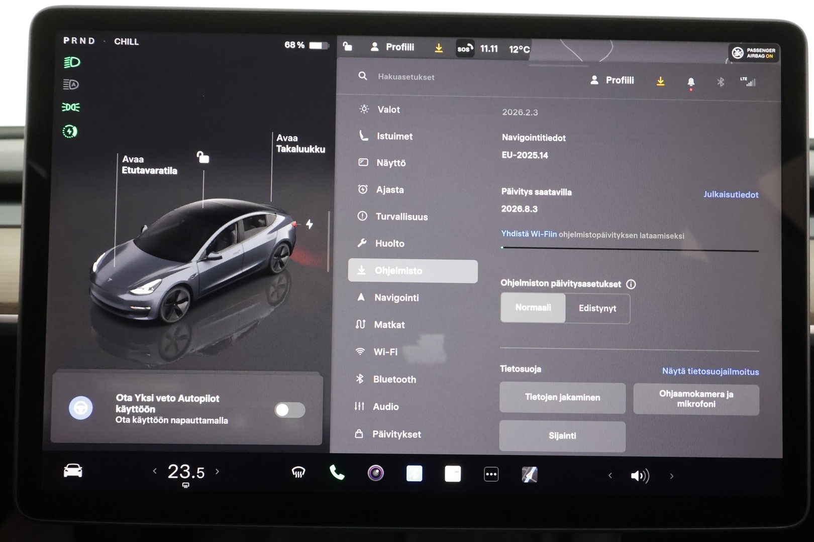
Task: Raise volume with right chevron
Action: tap(672, 476)
